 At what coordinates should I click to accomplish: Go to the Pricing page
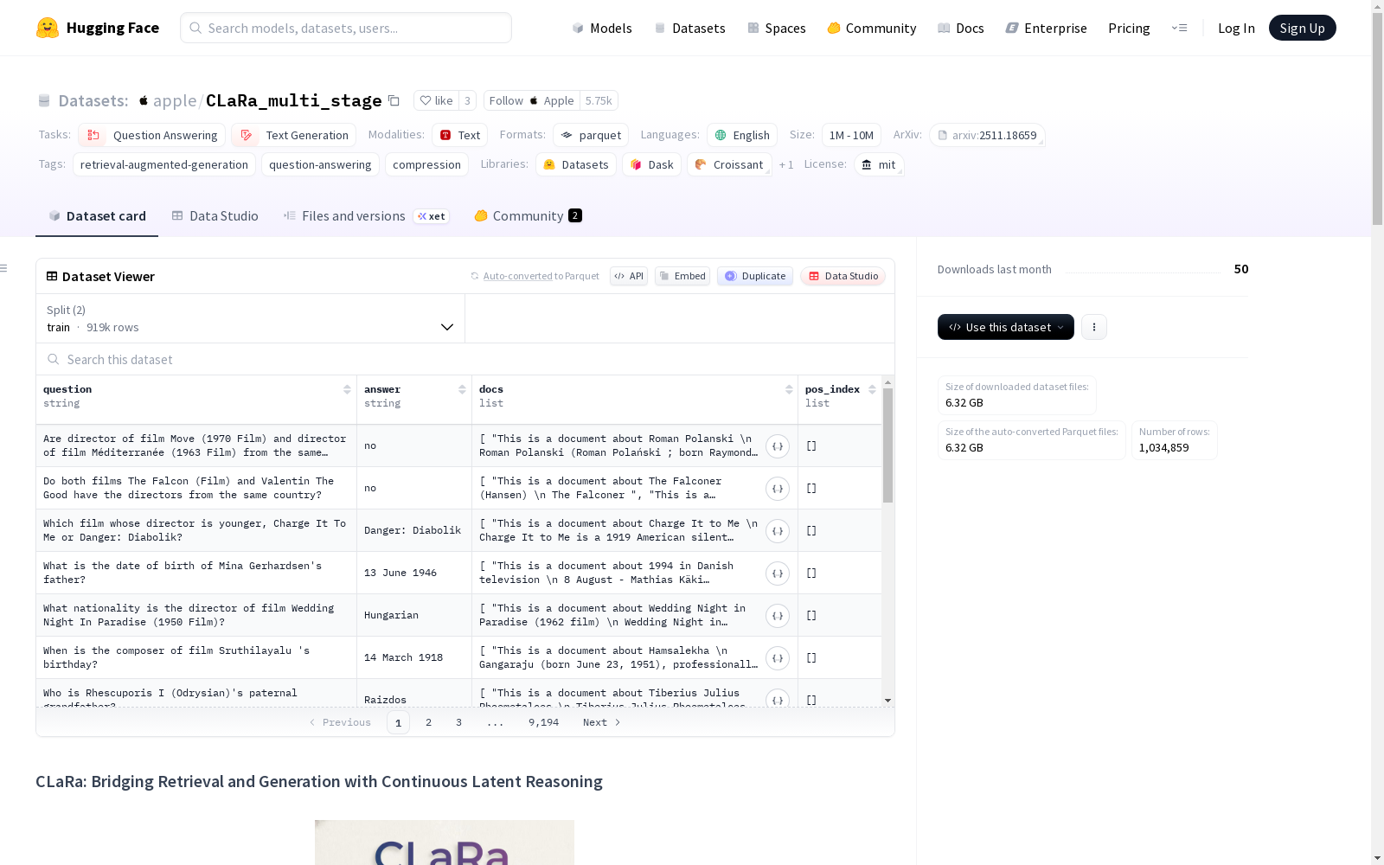tap(1129, 28)
